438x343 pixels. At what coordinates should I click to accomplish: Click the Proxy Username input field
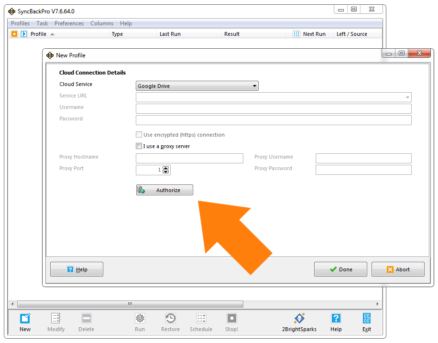[363, 158]
